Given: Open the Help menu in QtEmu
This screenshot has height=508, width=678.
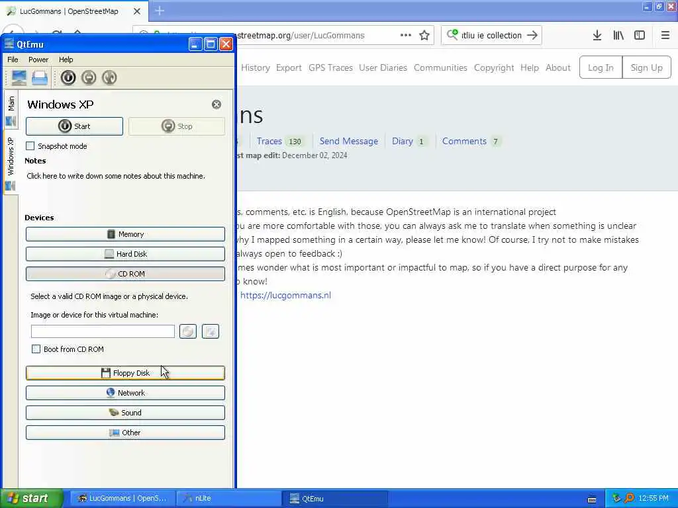Looking at the screenshot, I should [66, 60].
